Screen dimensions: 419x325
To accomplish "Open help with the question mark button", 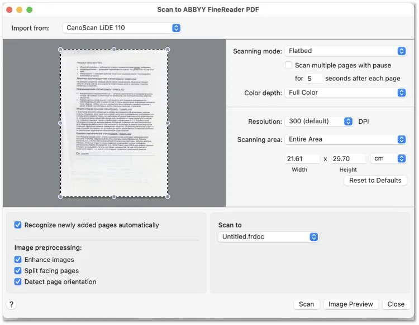I will click(x=12, y=304).
